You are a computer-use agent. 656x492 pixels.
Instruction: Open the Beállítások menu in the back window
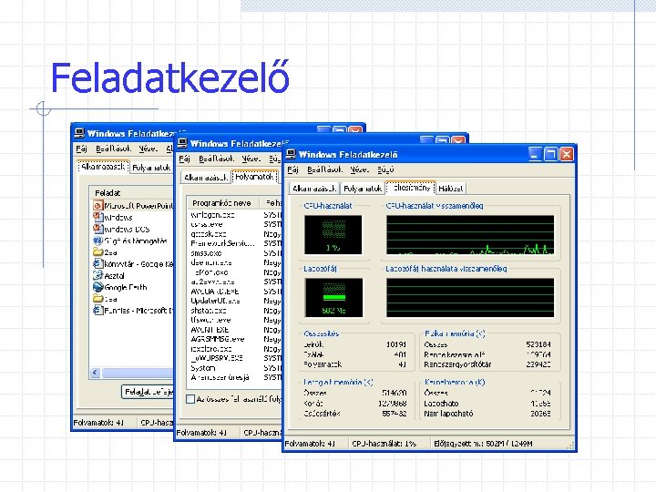tap(113, 149)
